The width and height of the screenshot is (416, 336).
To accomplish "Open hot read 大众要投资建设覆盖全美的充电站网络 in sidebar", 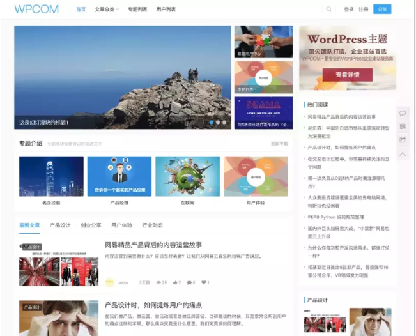I will point(348,202).
